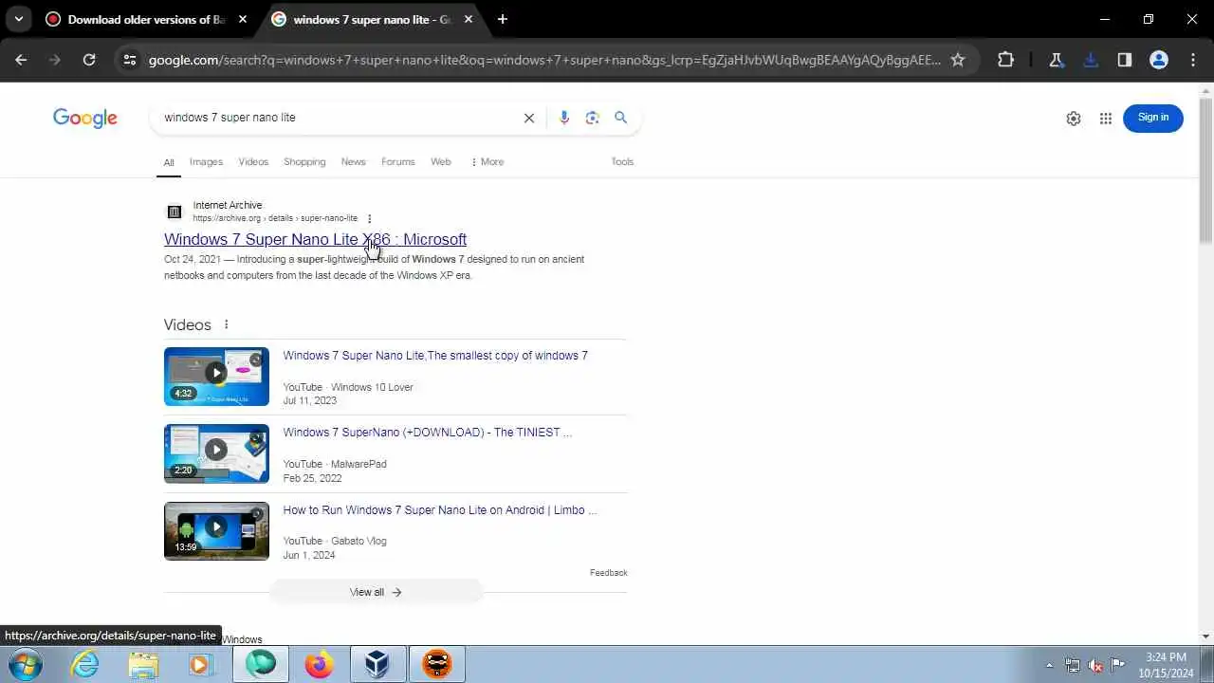The width and height of the screenshot is (1214, 683).
Task: Select the Web search filter
Action: coord(441,162)
